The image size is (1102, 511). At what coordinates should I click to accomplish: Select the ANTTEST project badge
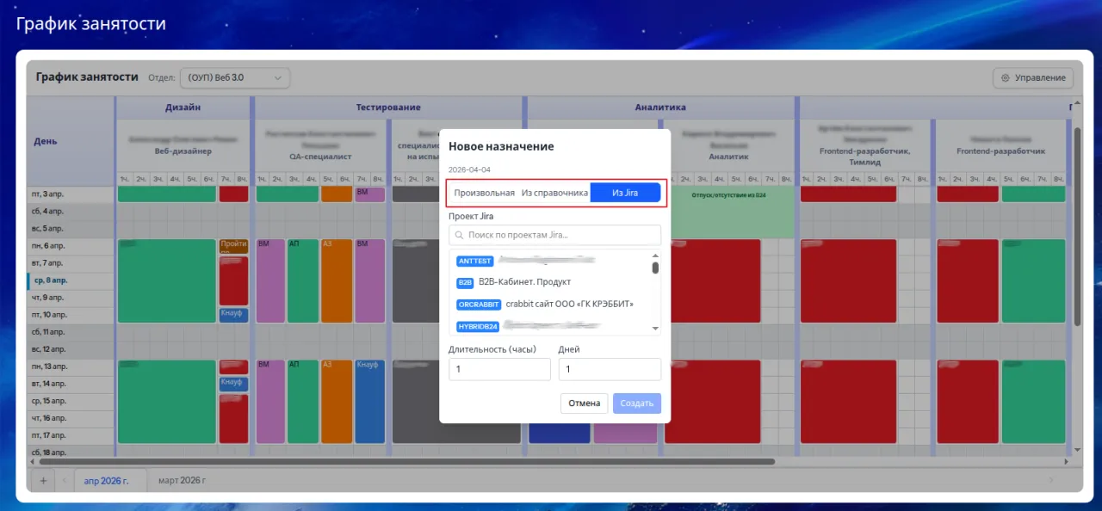(x=475, y=261)
